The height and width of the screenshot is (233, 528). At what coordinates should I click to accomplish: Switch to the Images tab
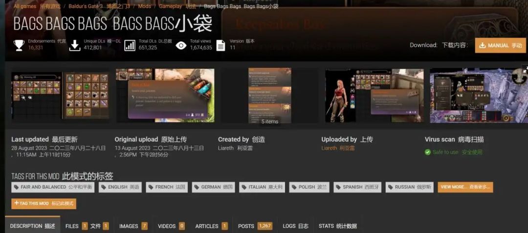(133, 226)
